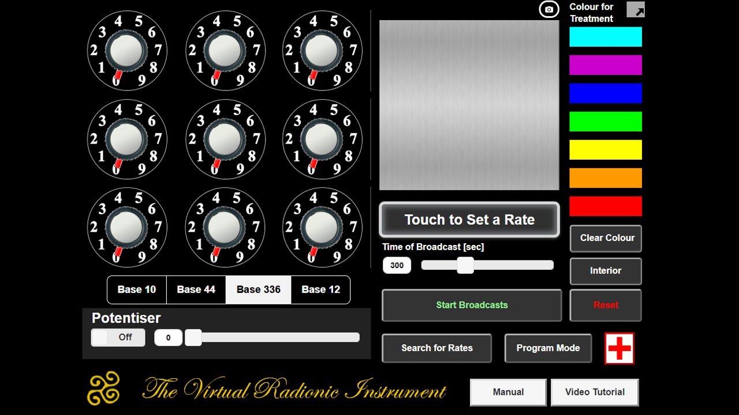Click the middle-row left dial knob
Image resolution: width=739 pixels, height=415 pixels.
click(127, 139)
